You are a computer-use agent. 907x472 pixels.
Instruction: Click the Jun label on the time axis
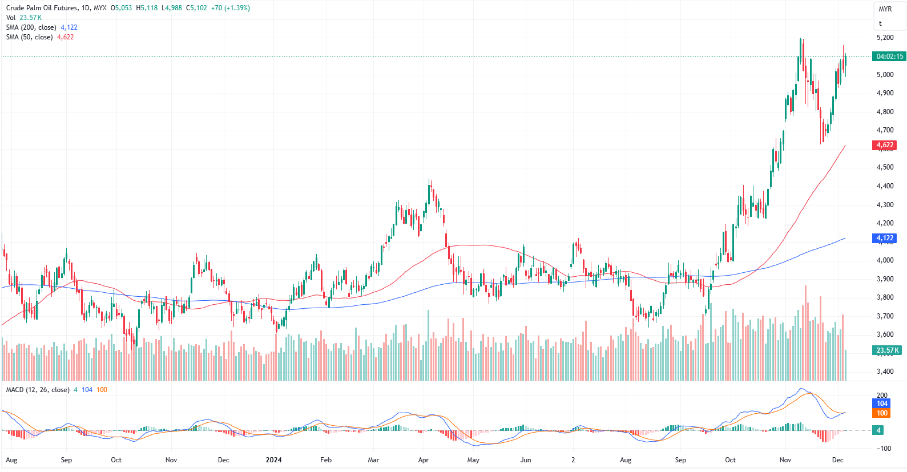coord(526,460)
